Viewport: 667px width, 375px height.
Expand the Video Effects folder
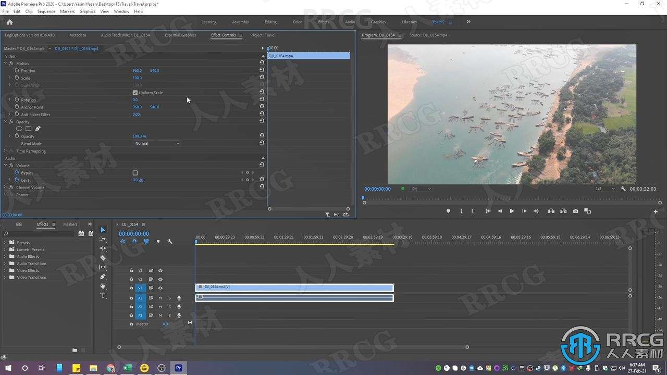[x=5, y=270]
